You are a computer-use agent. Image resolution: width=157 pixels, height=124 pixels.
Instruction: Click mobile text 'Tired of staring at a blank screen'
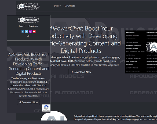coord(28,78)
